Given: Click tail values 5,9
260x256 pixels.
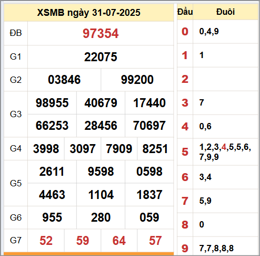Looking at the screenshot, I should [x=205, y=201].
